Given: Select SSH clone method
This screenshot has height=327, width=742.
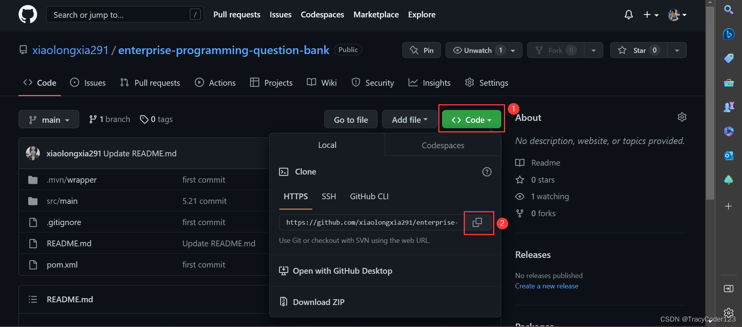Looking at the screenshot, I should (x=329, y=197).
